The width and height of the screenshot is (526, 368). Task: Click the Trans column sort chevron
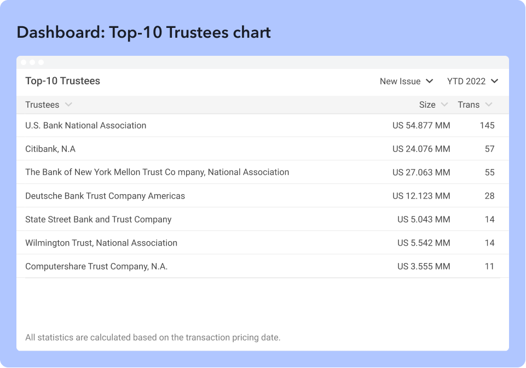coord(489,104)
